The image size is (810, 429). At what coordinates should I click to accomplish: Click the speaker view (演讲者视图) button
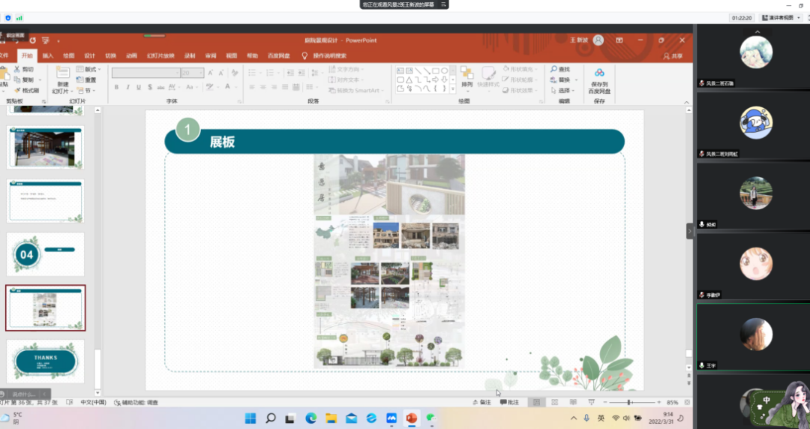(x=781, y=17)
